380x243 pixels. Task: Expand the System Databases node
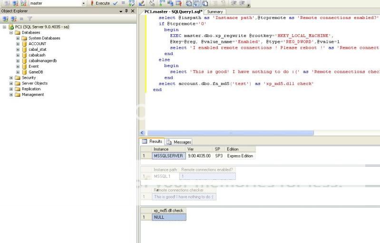tap(18, 38)
